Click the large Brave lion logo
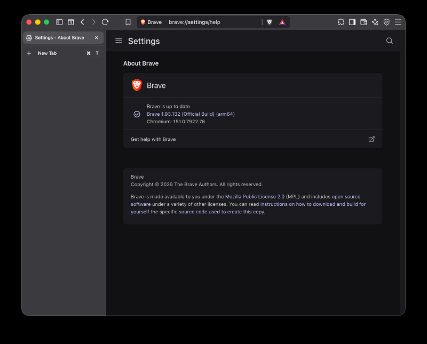427x344 pixels. tap(137, 85)
